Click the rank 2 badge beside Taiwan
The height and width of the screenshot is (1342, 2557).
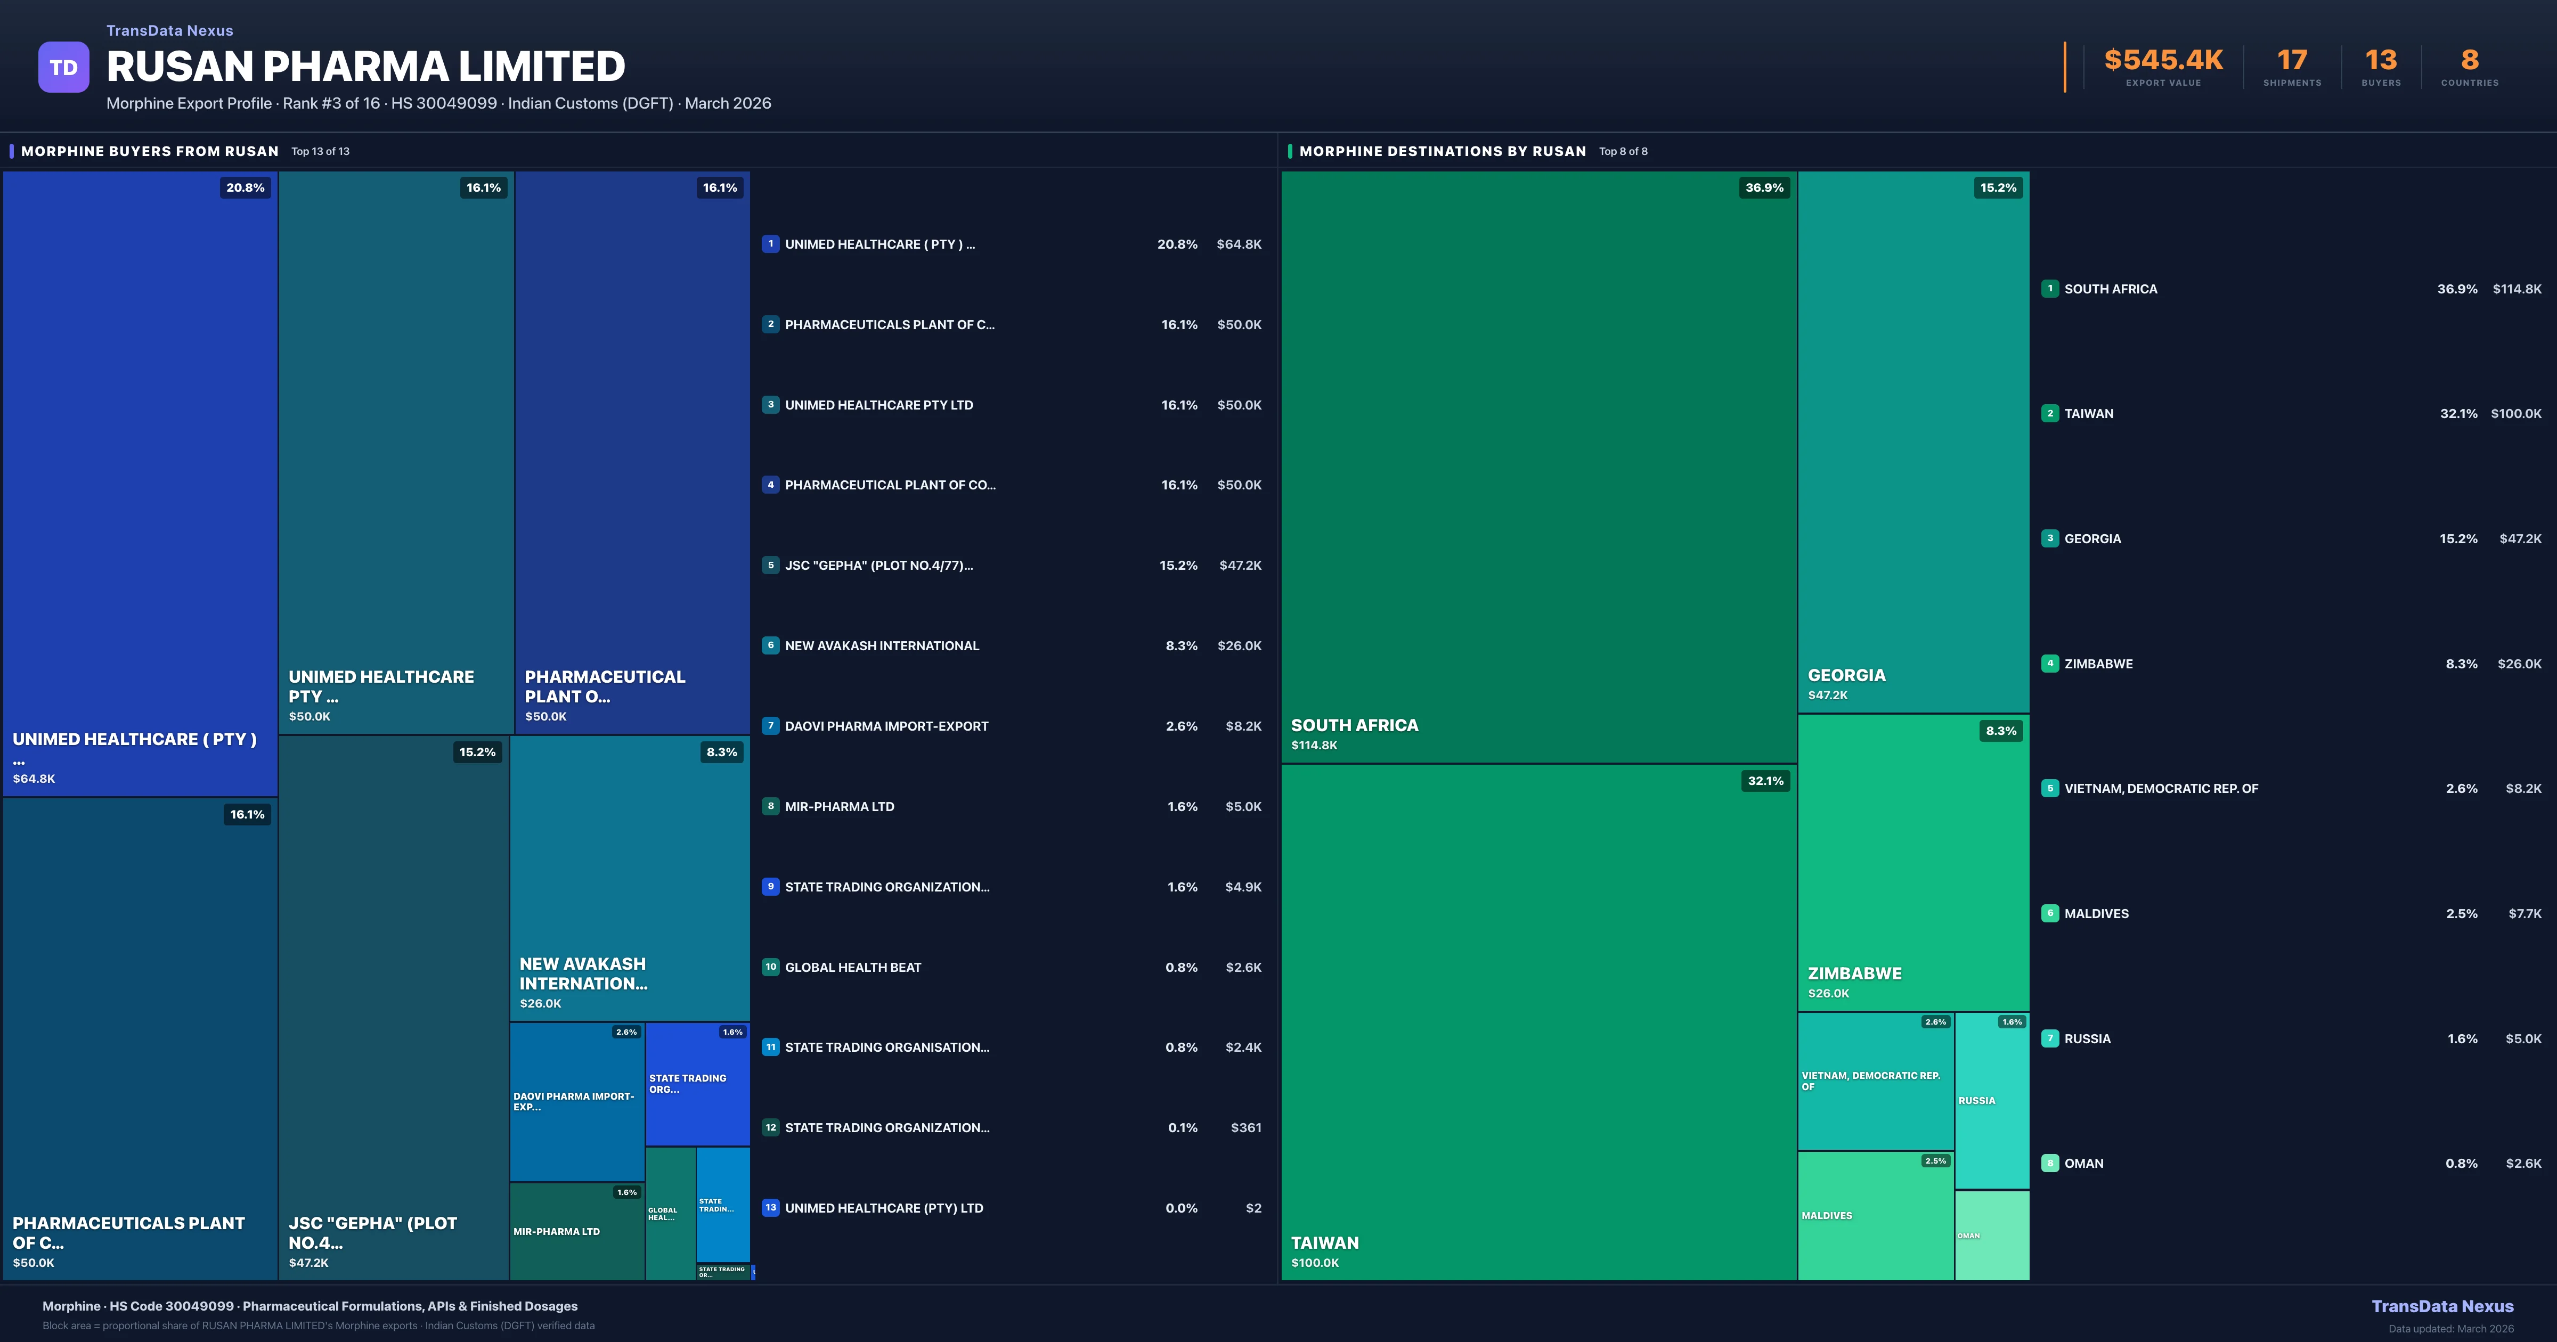[x=2050, y=413]
